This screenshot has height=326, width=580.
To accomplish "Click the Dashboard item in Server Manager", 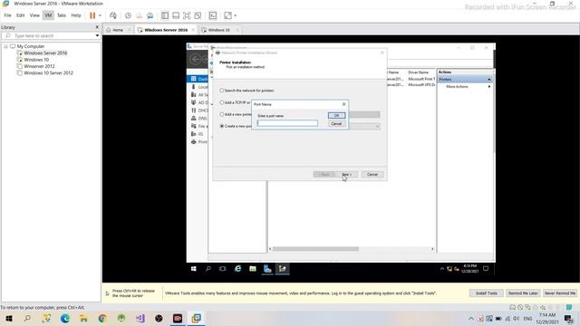I will [198, 79].
